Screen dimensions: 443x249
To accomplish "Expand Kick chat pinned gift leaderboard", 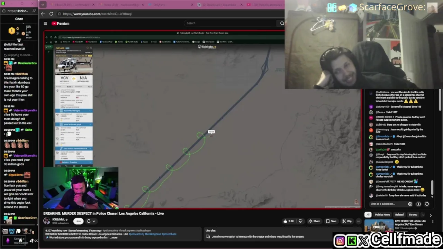I will pyautogui.click(x=19, y=40).
